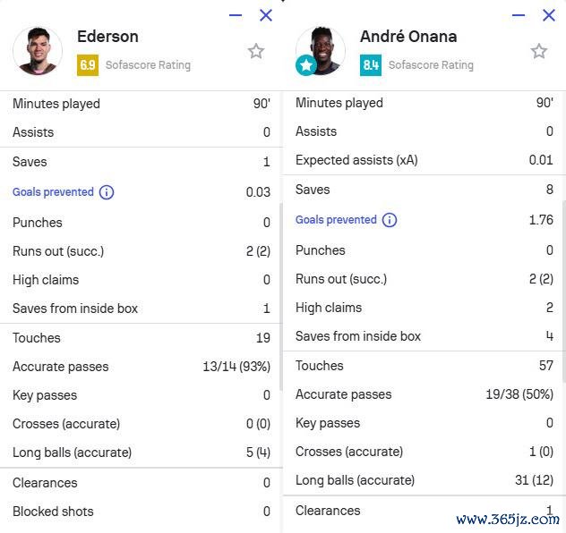Open Ederson's Goals prevented info icon
The width and height of the screenshot is (566, 533).
(107, 192)
